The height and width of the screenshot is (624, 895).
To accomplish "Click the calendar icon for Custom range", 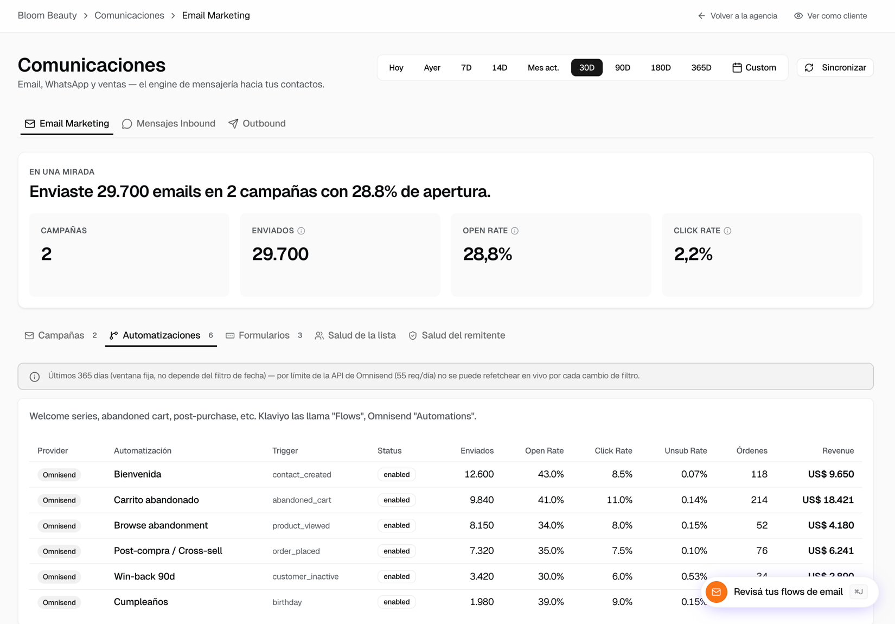I will [x=737, y=68].
